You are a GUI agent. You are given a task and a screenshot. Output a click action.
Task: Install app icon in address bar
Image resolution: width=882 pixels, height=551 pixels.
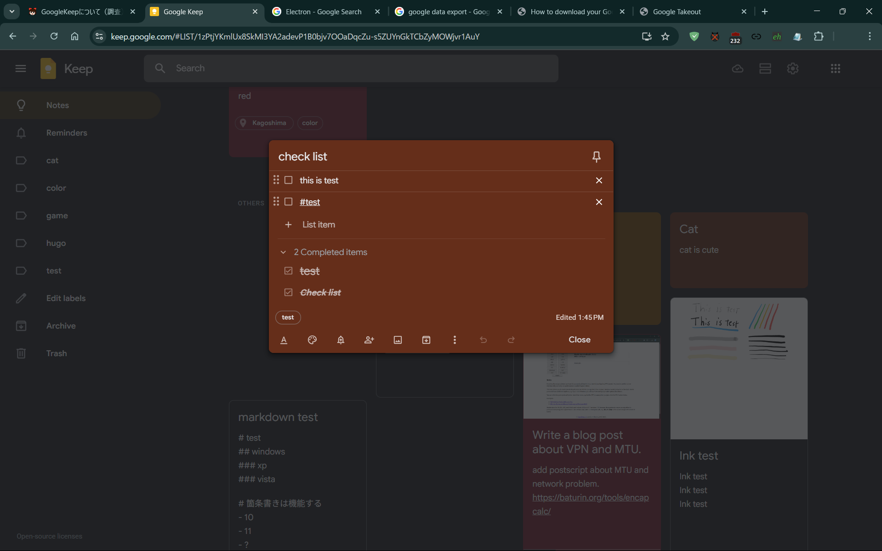tap(647, 36)
